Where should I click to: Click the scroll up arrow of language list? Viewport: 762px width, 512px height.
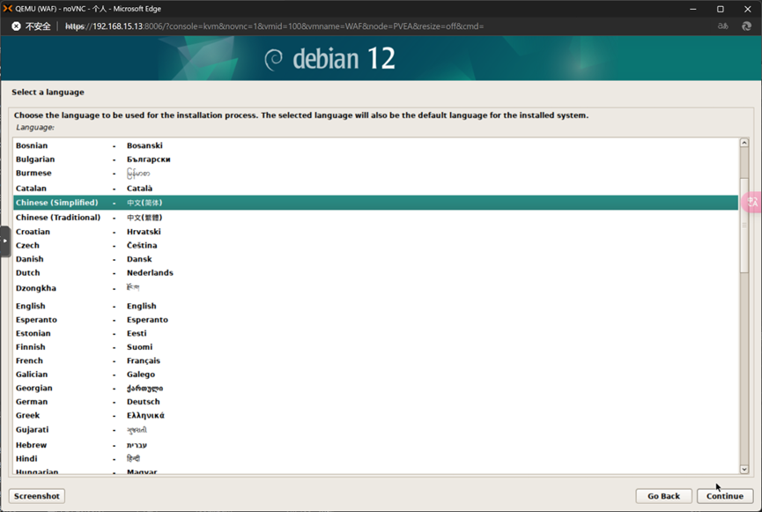[744, 143]
